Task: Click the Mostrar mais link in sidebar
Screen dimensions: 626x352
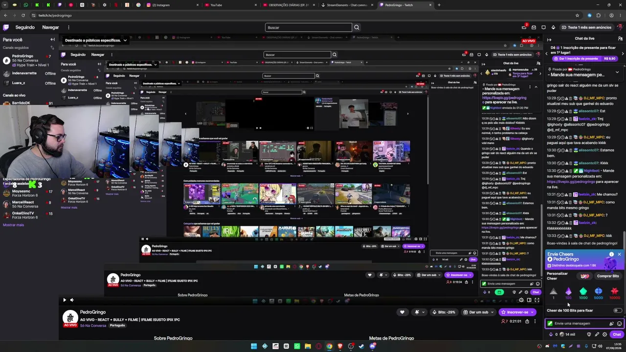Action: click(x=13, y=225)
